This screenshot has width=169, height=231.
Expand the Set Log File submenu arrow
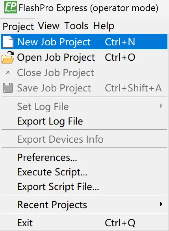(162, 106)
